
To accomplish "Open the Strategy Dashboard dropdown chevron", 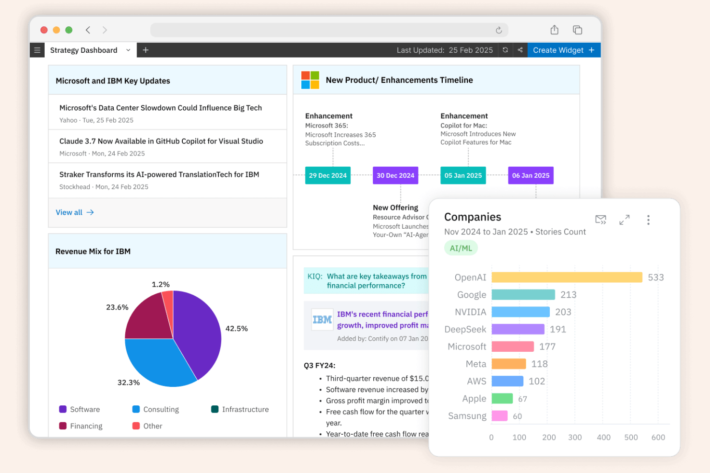I will [x=128, y=50].
